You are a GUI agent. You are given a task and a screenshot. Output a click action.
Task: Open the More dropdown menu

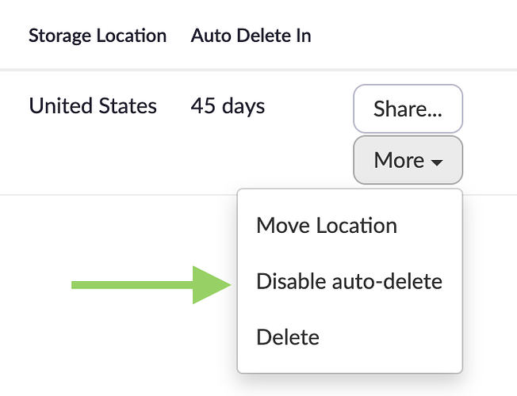(x=408, y=160)
